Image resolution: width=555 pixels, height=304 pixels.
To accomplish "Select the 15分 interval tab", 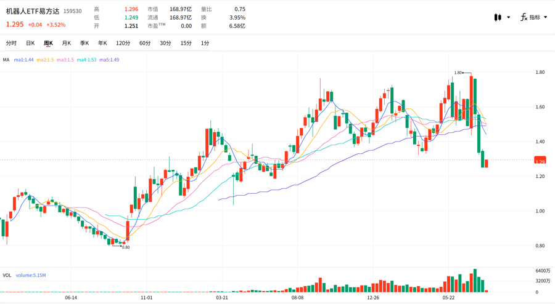I will click(x=186, y=43).
